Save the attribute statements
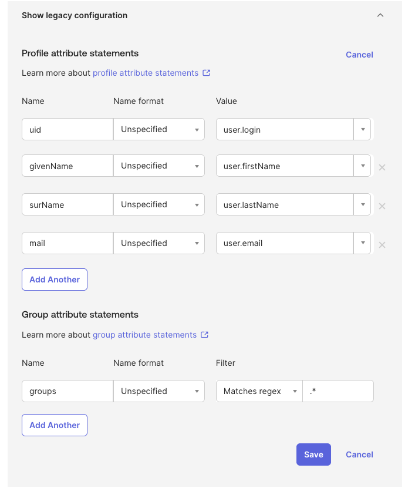 [x=313, y=454]
